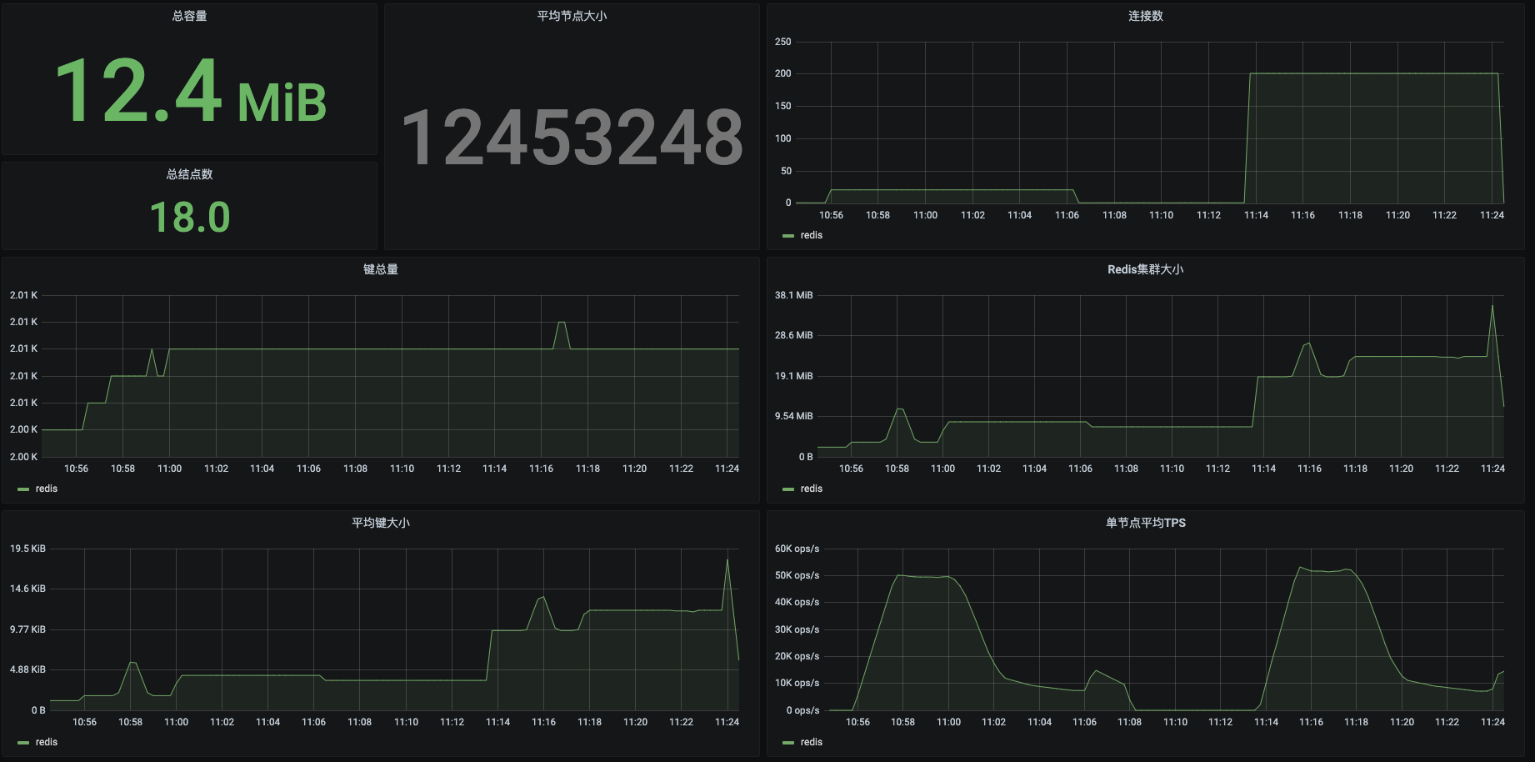Click the 30K ops/s axis label
1535x762 pixels.
click(x=797, y=629)
